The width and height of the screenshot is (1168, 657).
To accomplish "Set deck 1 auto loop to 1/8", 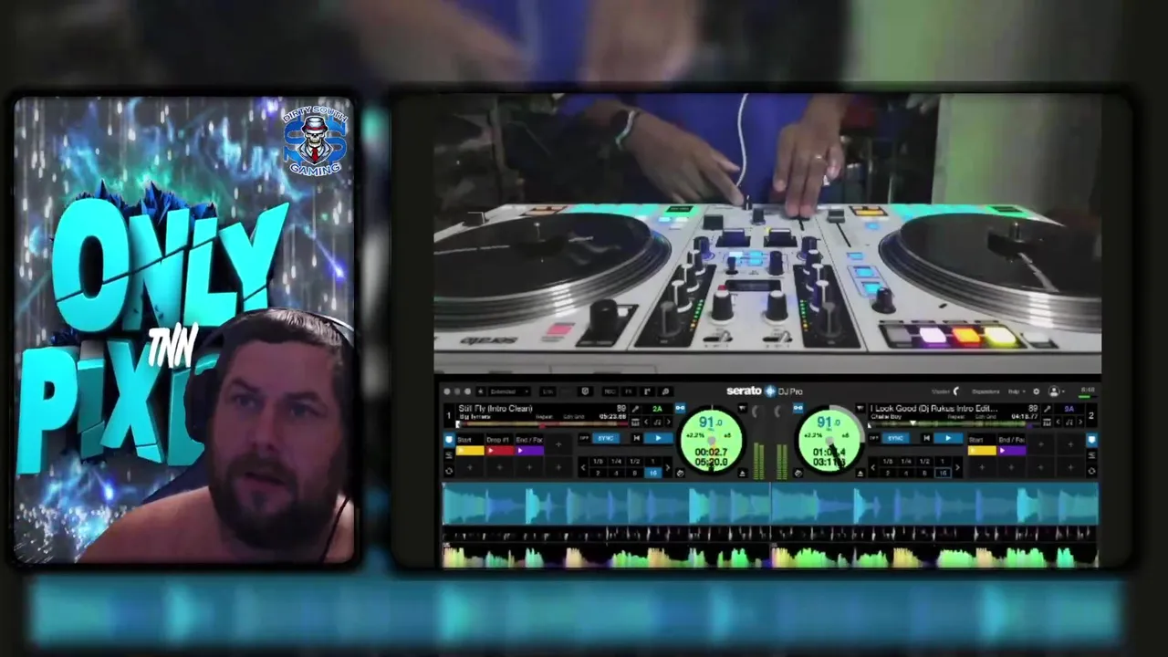I will coord(598,461).
